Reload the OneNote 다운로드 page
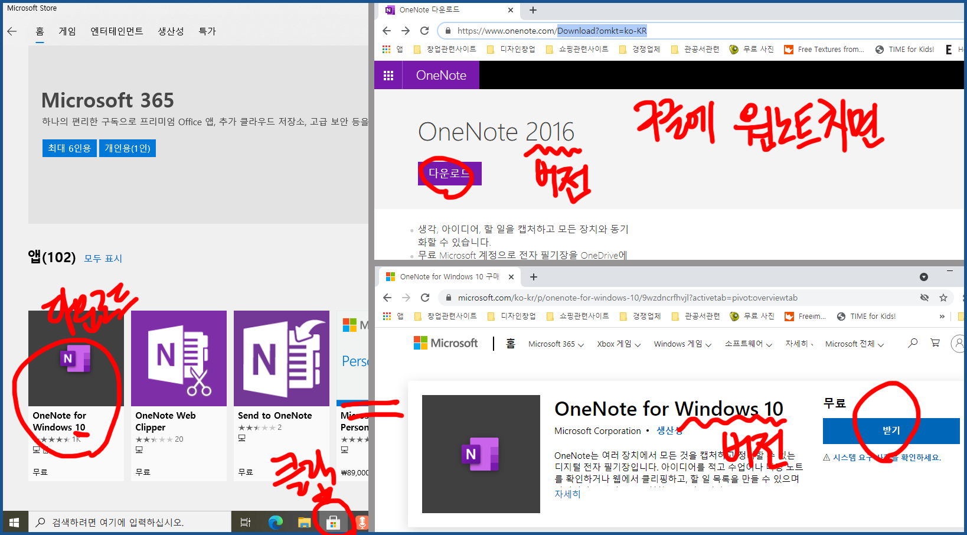967x535 pixels. 424,31
